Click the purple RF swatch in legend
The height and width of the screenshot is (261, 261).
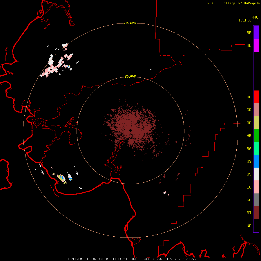point(256,32)
